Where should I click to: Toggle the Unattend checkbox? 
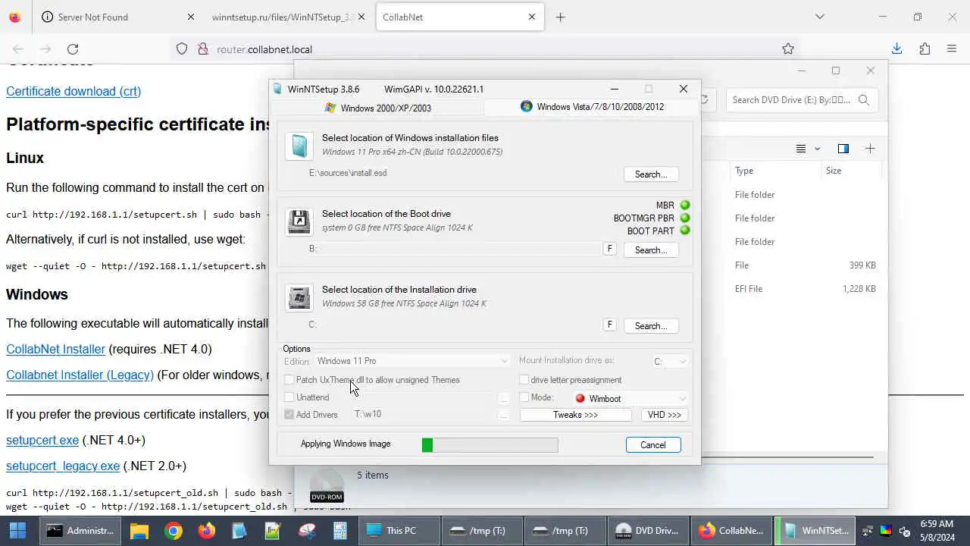pyautogui.click(x=289, y=397)
